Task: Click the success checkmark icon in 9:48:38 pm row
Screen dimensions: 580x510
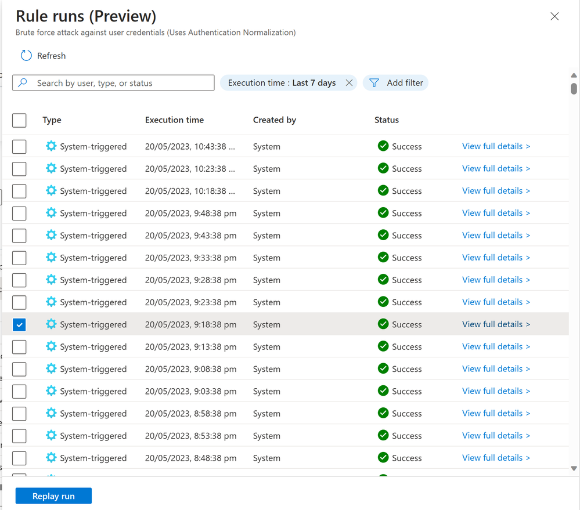Action: 383,213
